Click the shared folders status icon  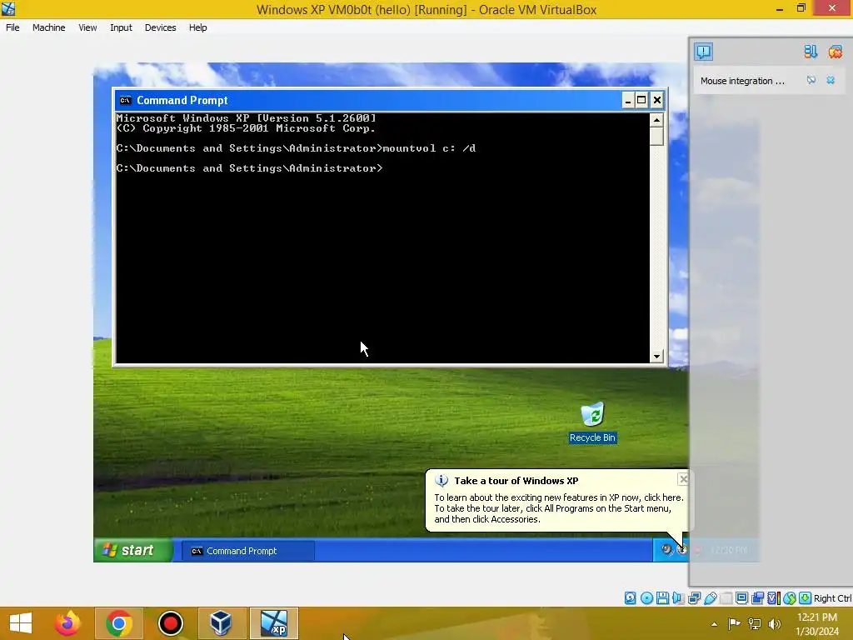[x=726, y=598]
